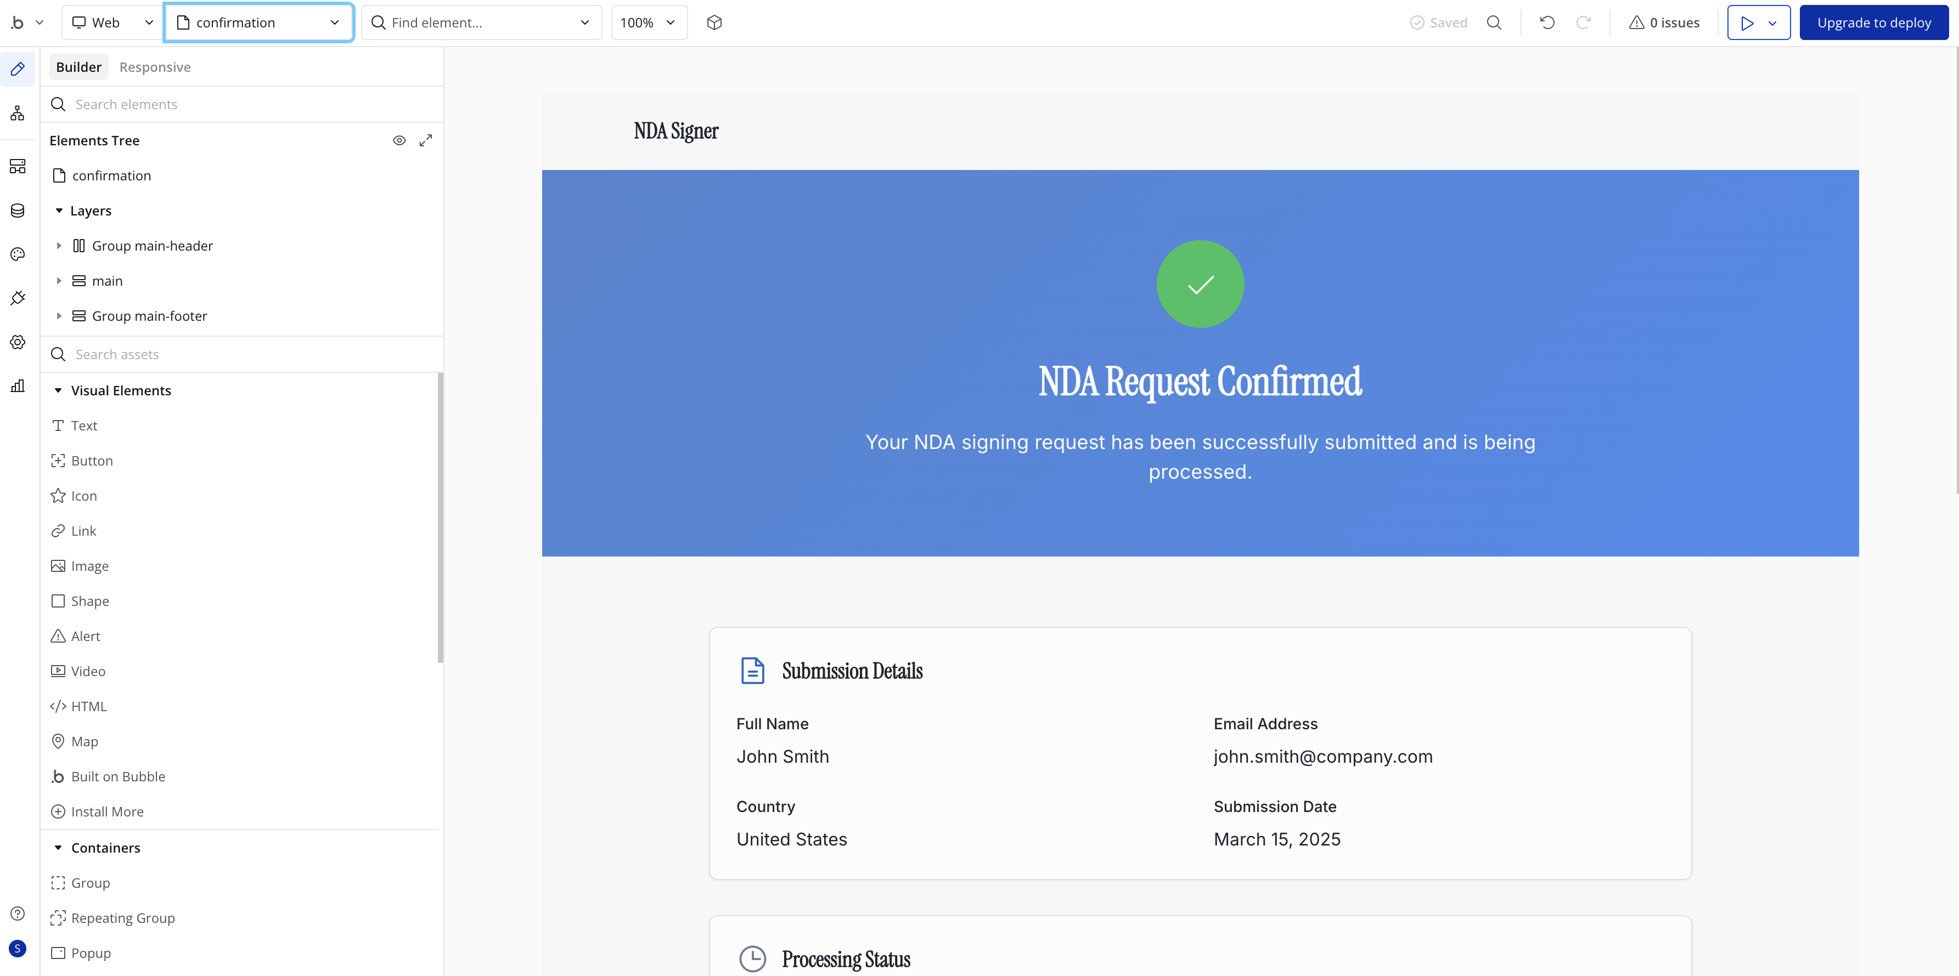1959x976 pixels.
Task: Open the 0 issues checker
Action: coord(1664,23)
